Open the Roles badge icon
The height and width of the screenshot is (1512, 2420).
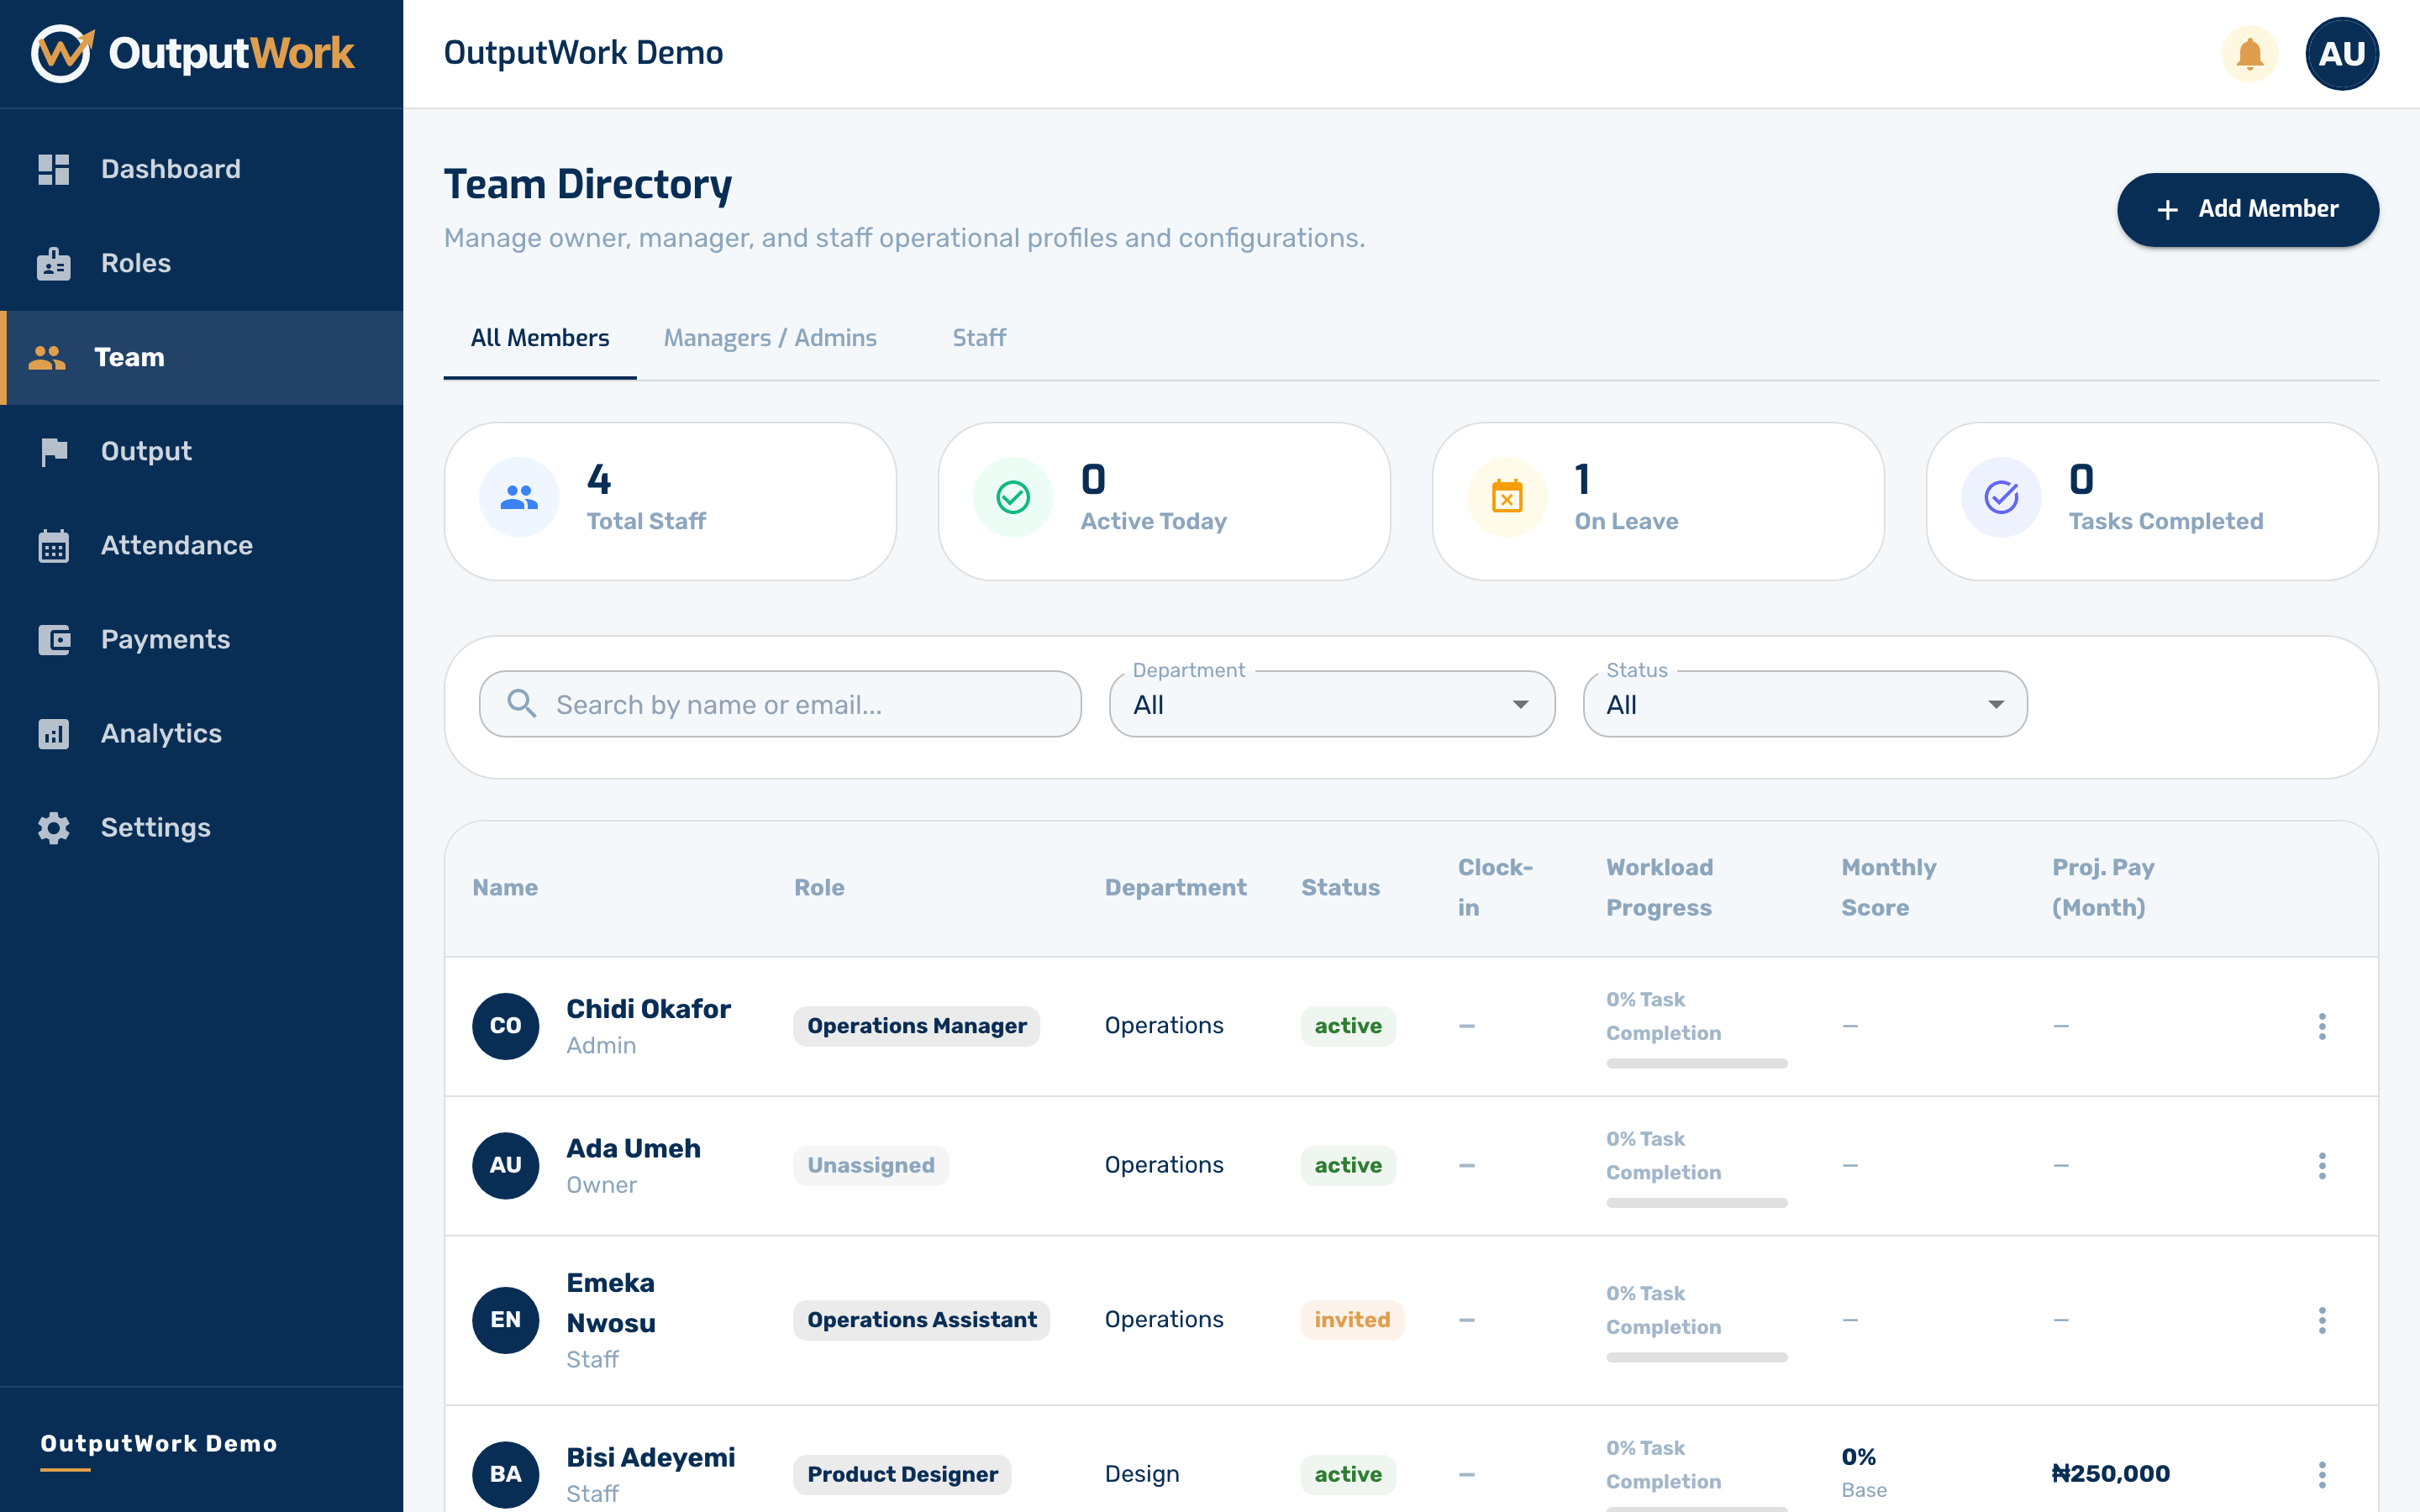pos(54,263)
